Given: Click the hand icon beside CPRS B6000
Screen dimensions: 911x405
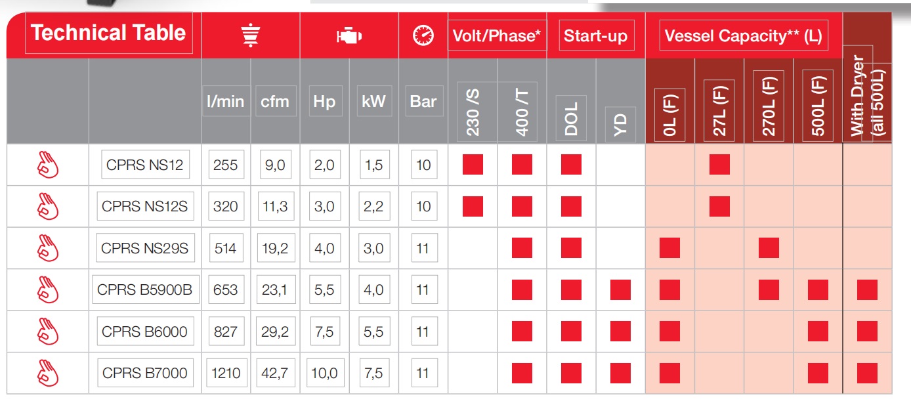Looking at the screenshot, I should tap(48, 331).
